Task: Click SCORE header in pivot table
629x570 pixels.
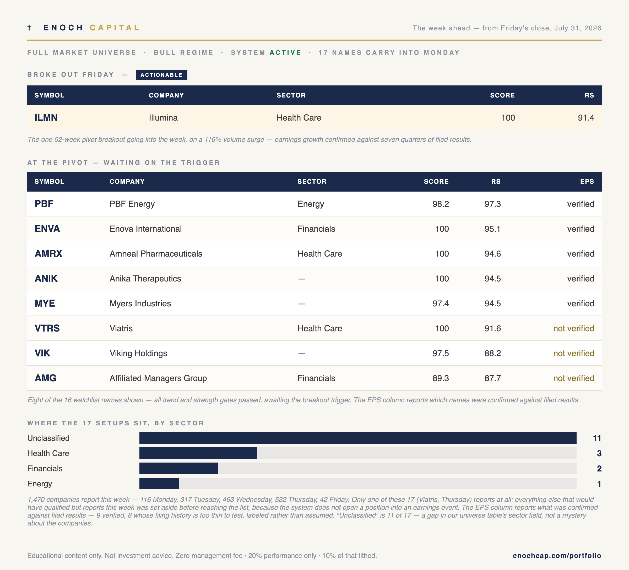Action: click(436, 182)
